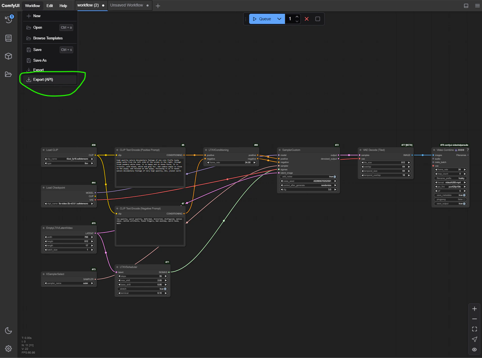The image size is (482, 358).
Task: Select Export (API) menu entry
Action: pyautogui.click(x=43, y=80)
